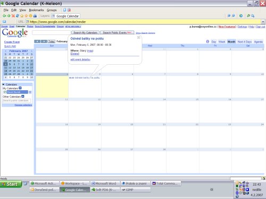Screen dimensions: 266x199
Task: Click the Sign out link
Action: [261, 27]
